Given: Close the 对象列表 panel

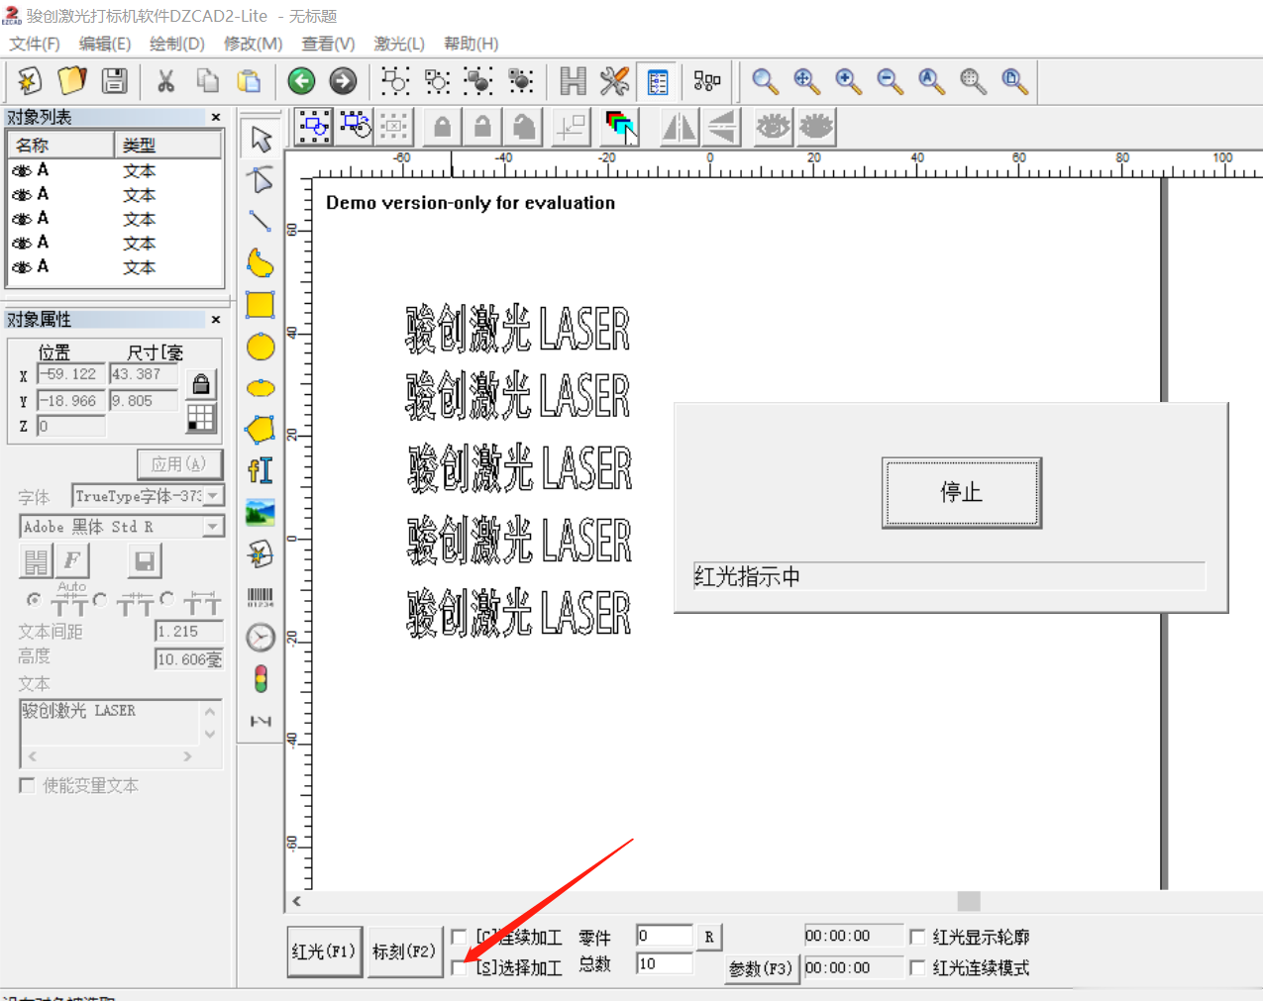Looking at the screenshot, I should [x=216, y=117].
